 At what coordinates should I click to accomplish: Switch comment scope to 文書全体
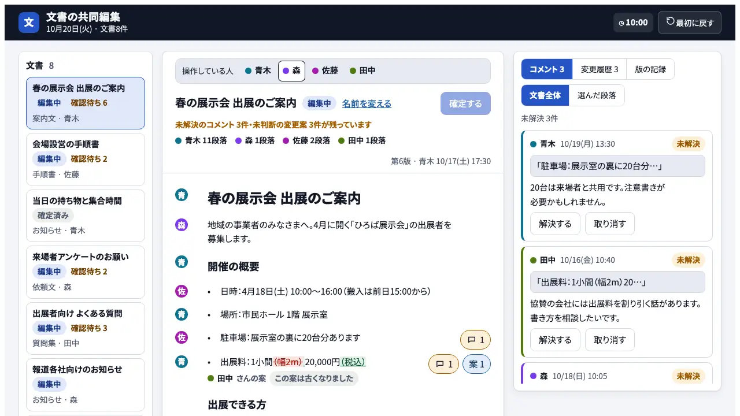[545, 95]
